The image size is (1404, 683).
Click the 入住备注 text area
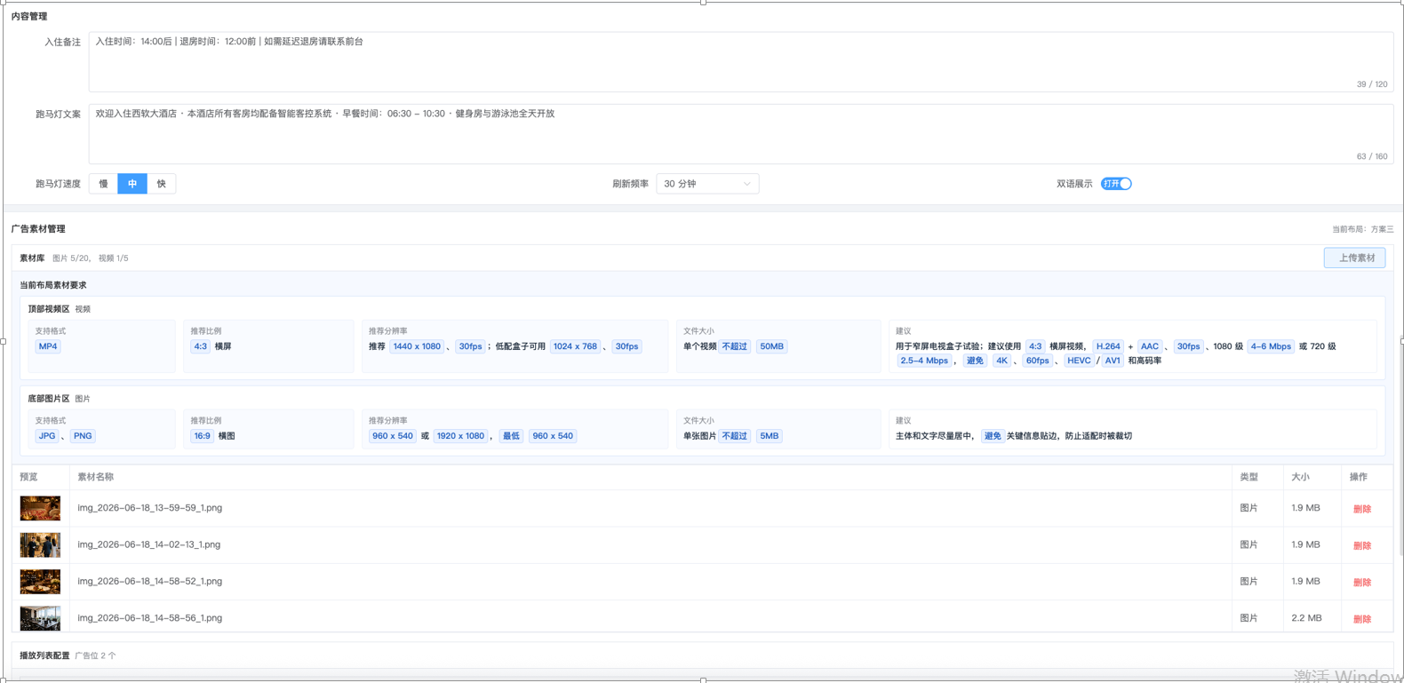point(740,62)
